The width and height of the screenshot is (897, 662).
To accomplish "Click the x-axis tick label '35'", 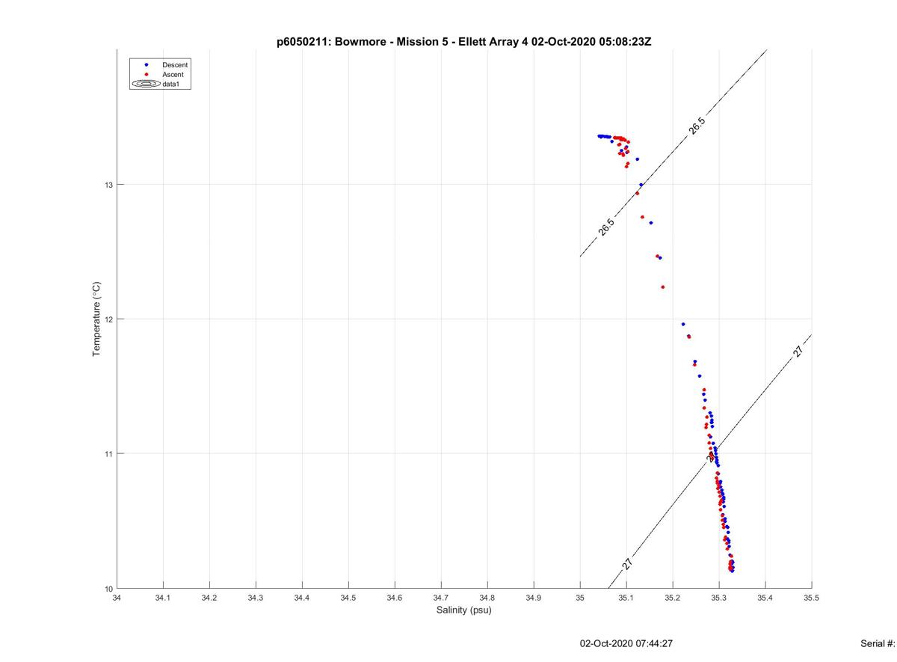I will (580, 598).
